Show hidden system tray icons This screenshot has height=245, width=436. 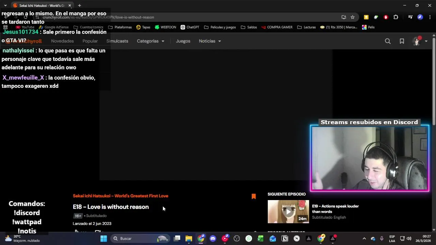pos(364,239)
